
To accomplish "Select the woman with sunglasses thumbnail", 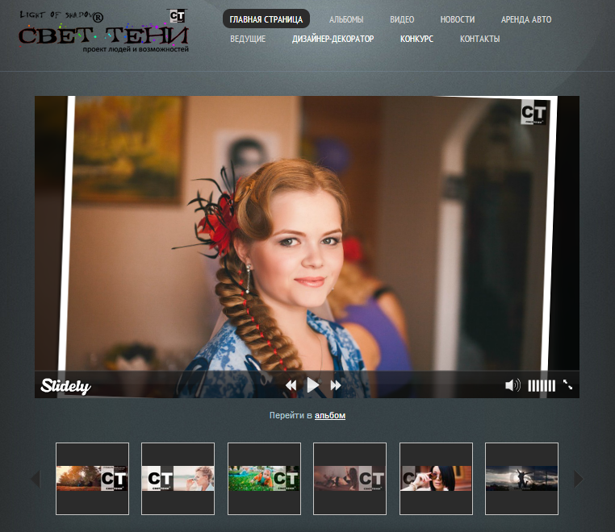I will pos(436,479).
